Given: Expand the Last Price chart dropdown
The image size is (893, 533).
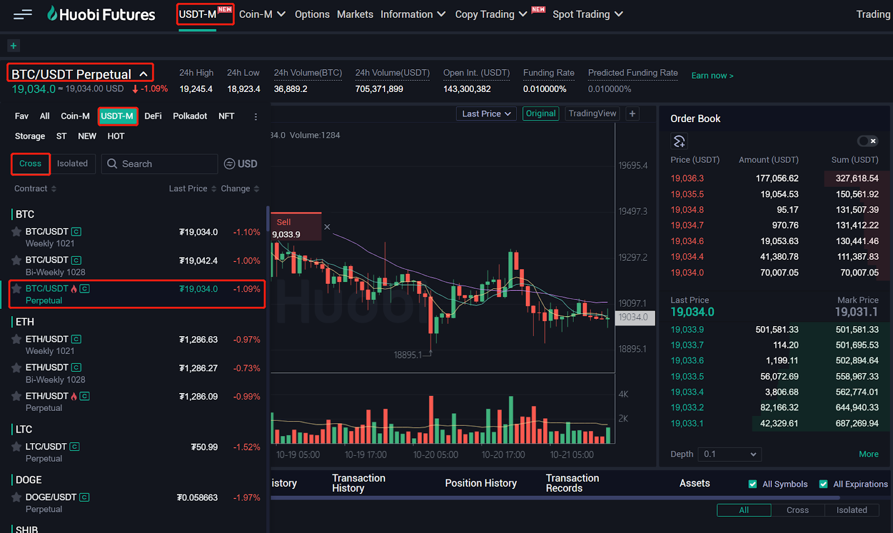Looking at the screenshot, I should point(486,114).
